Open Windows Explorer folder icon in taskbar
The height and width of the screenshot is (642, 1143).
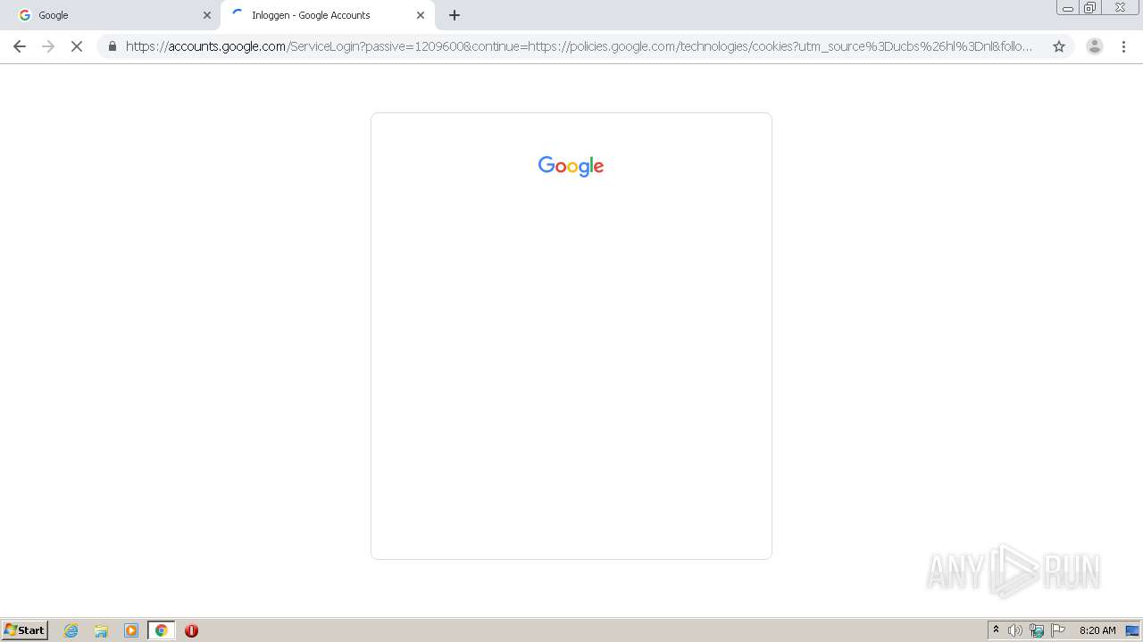pos(101,630)
